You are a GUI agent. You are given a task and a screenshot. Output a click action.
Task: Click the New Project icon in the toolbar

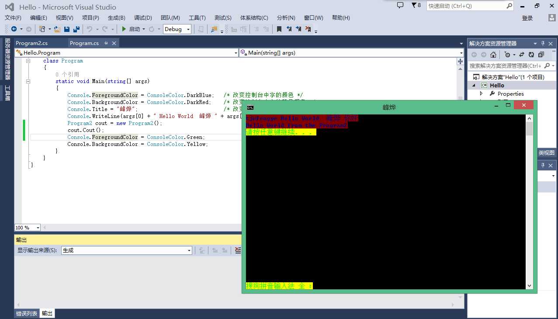(x=42, y=29)
